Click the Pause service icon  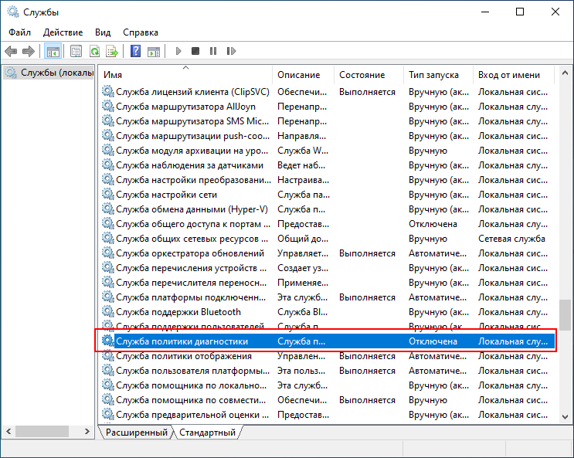coord(213,51)
